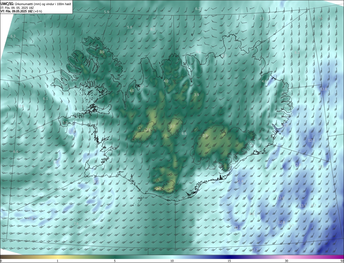Click the 2.9 value label on the glacier
Image resolution: width=344 pixels, height=263 pixels.
(205, 136)
